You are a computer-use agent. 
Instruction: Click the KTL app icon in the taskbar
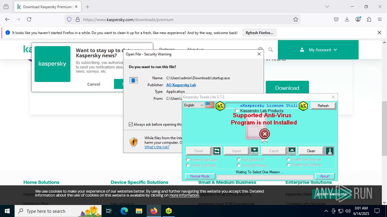click(x=169, y=211)
